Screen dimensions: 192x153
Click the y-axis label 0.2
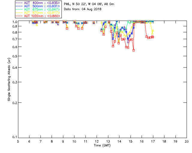point(15,103)
